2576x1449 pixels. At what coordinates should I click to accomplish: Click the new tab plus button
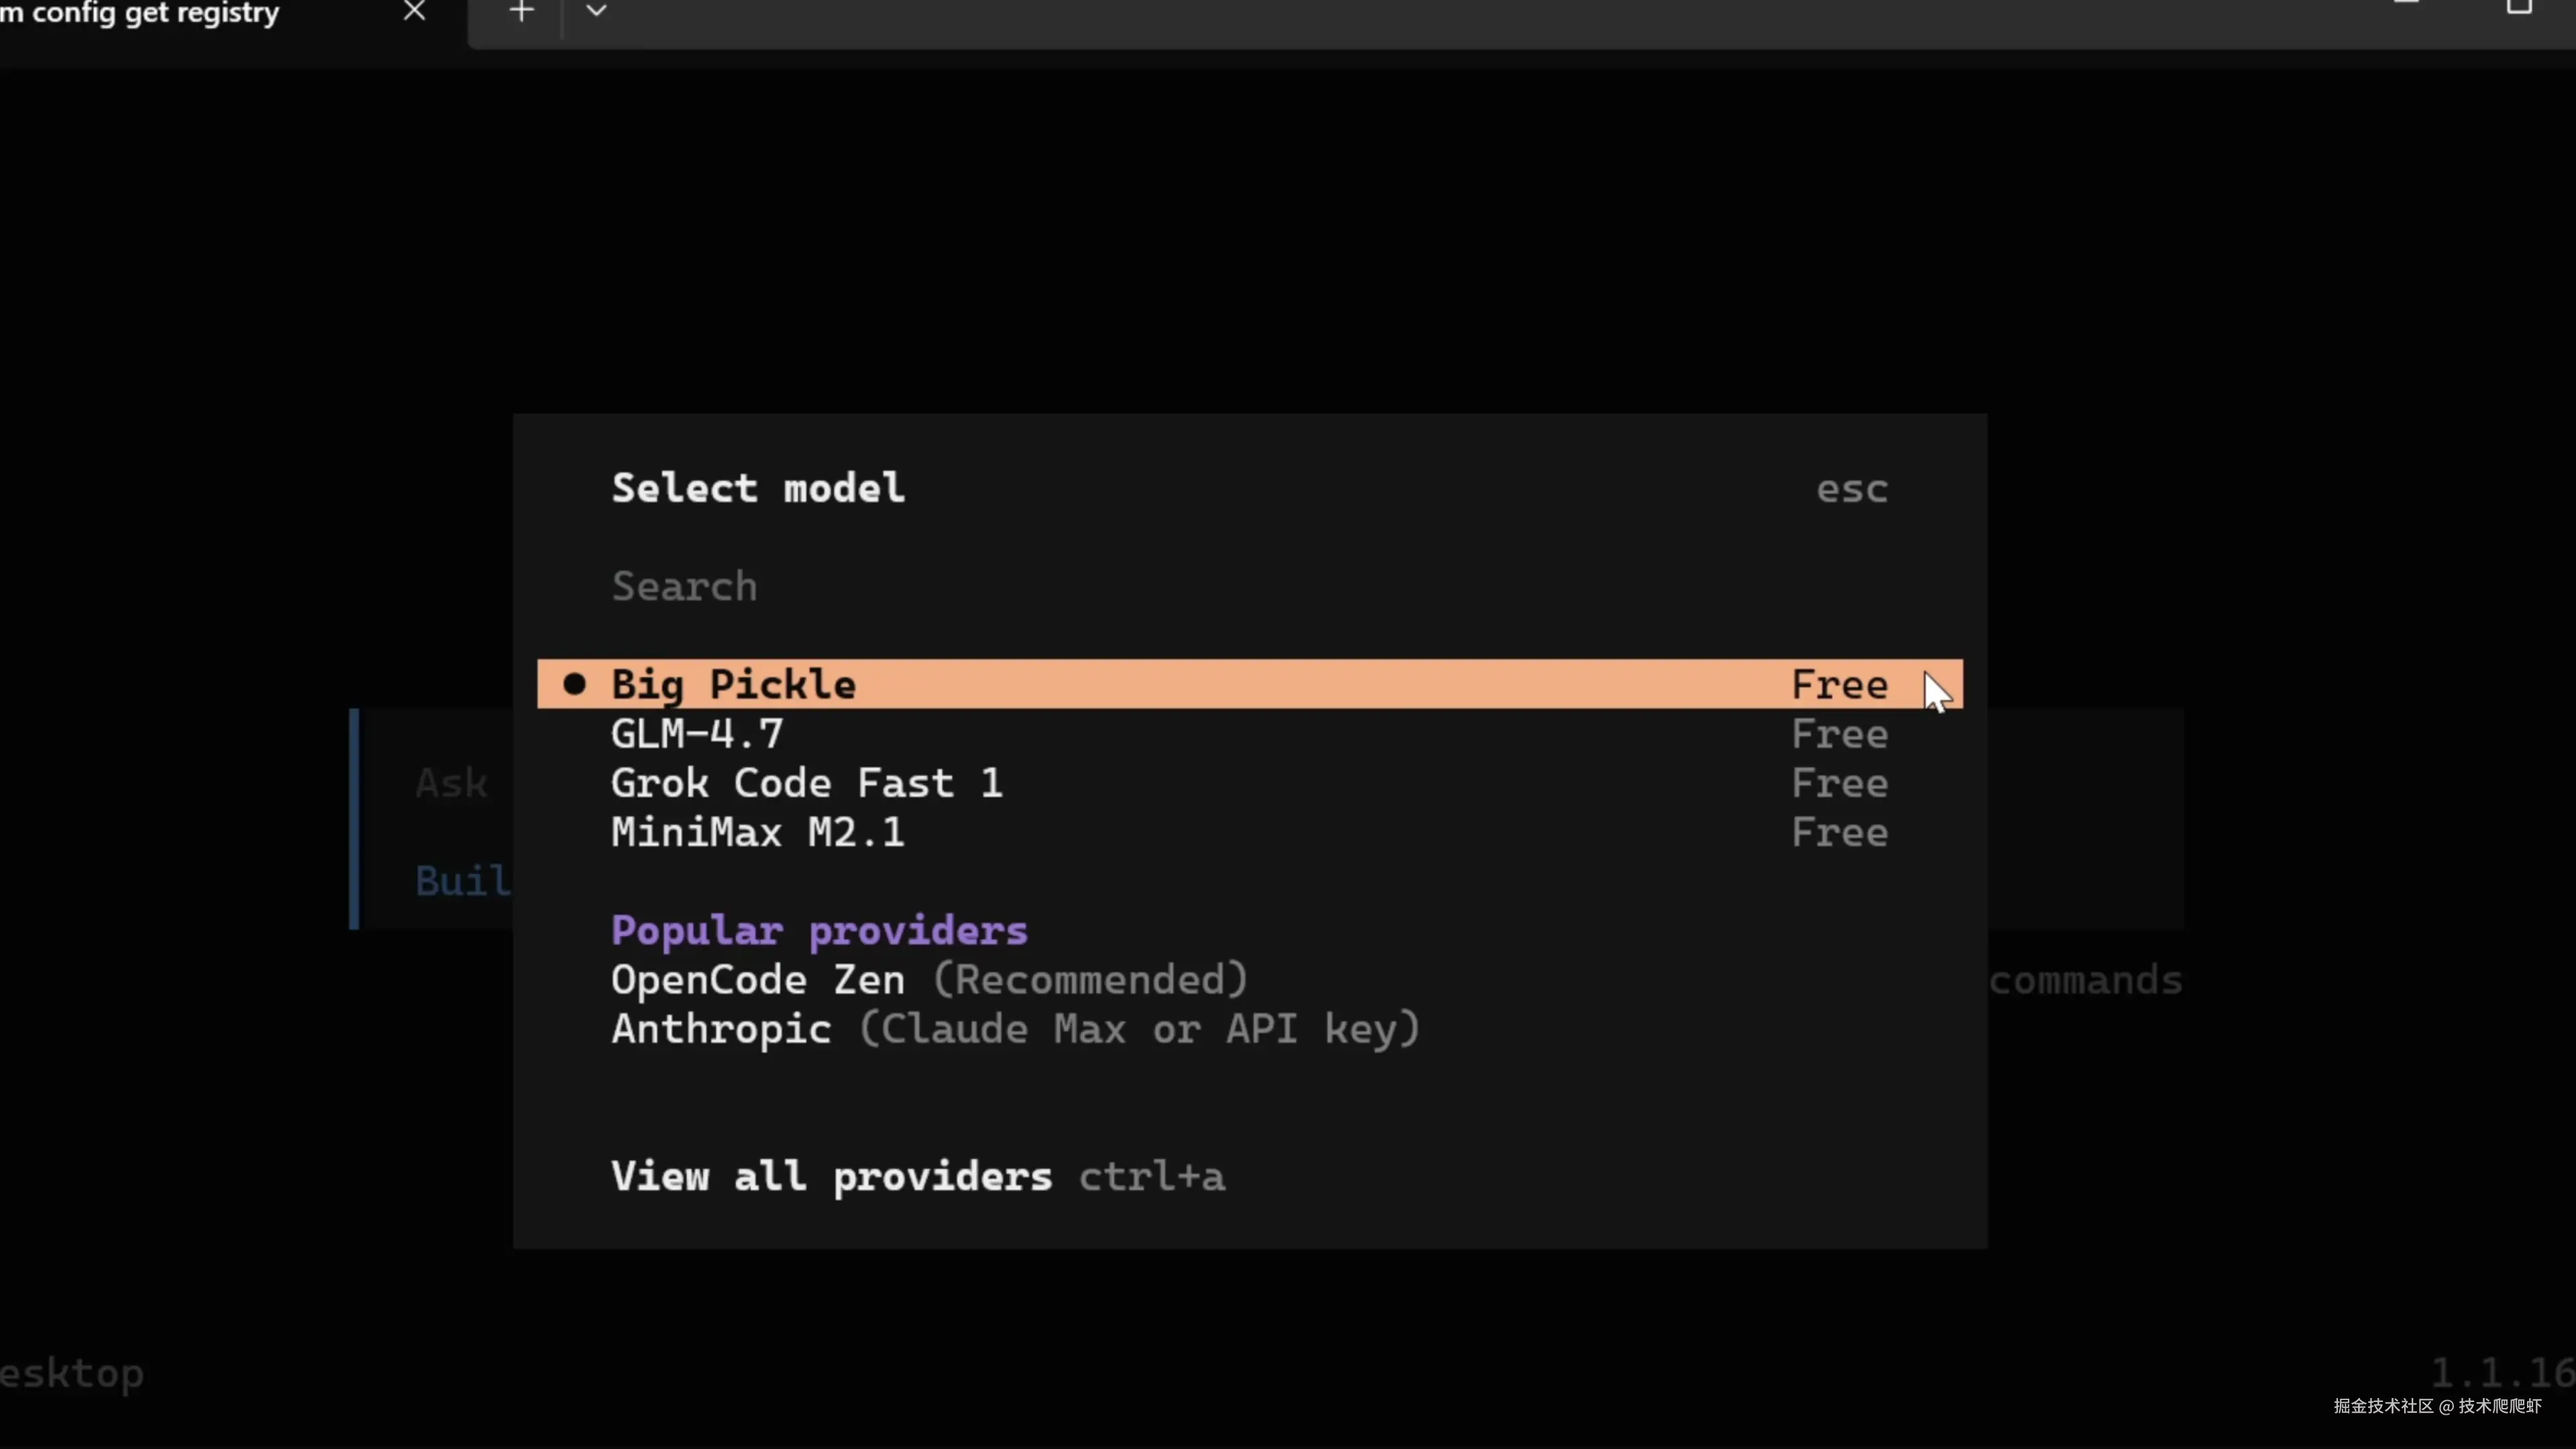(x=521, y=12)
